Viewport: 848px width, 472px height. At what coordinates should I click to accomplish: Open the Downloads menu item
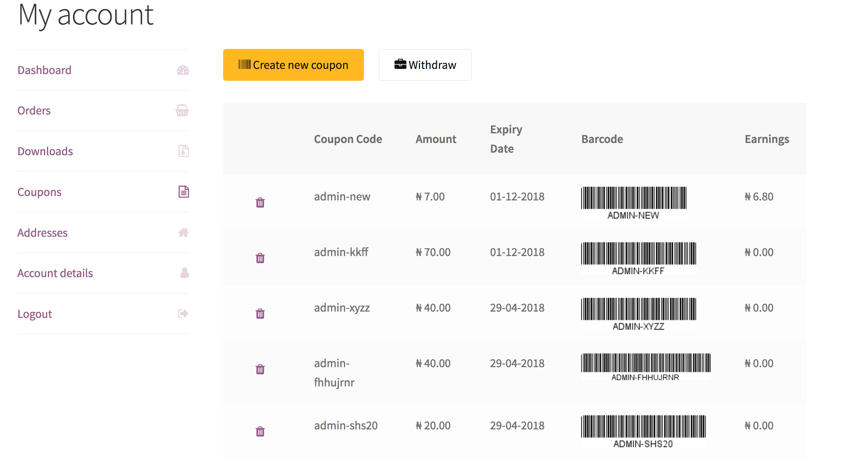(45, 151)
